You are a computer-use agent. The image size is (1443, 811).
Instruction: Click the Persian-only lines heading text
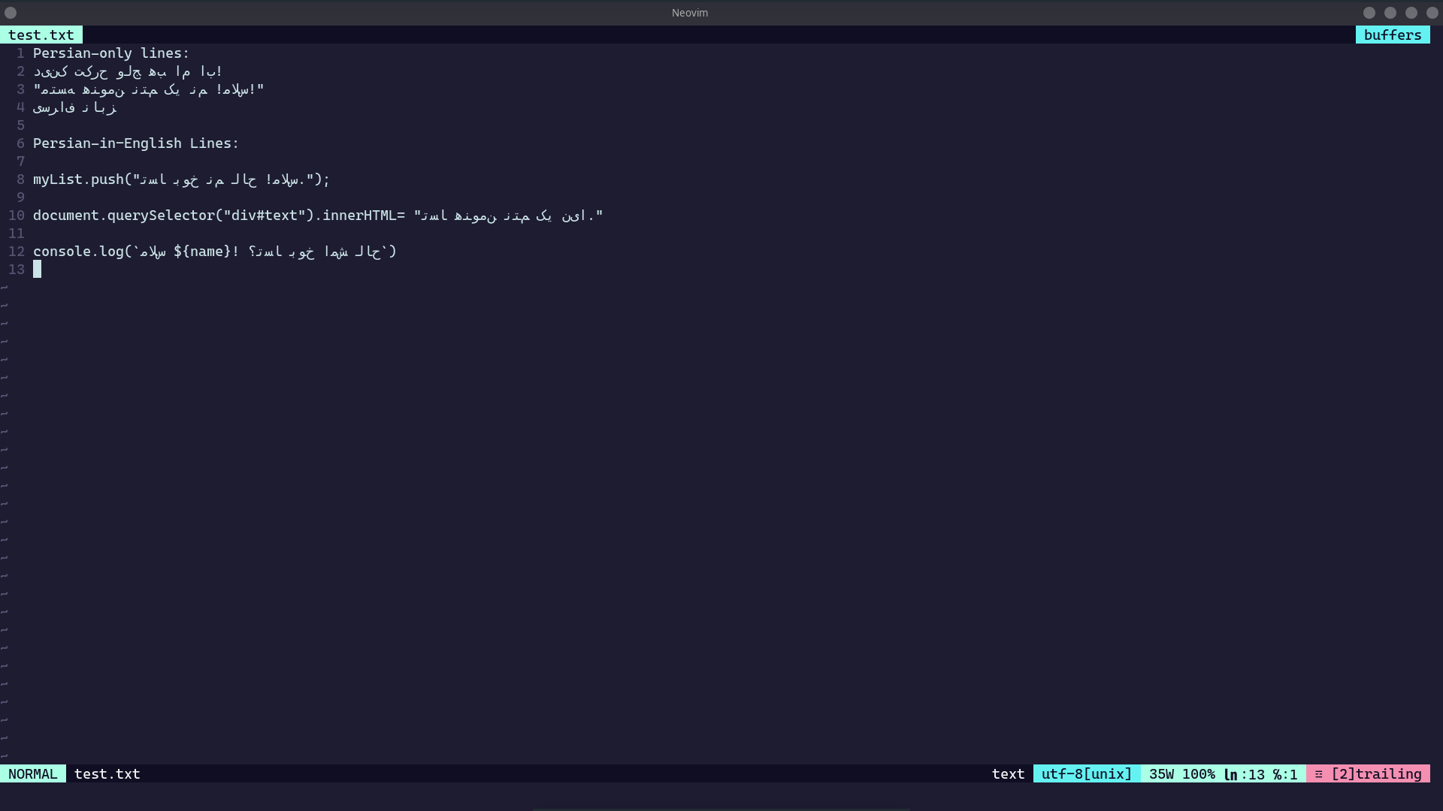(x=110, y=53)
